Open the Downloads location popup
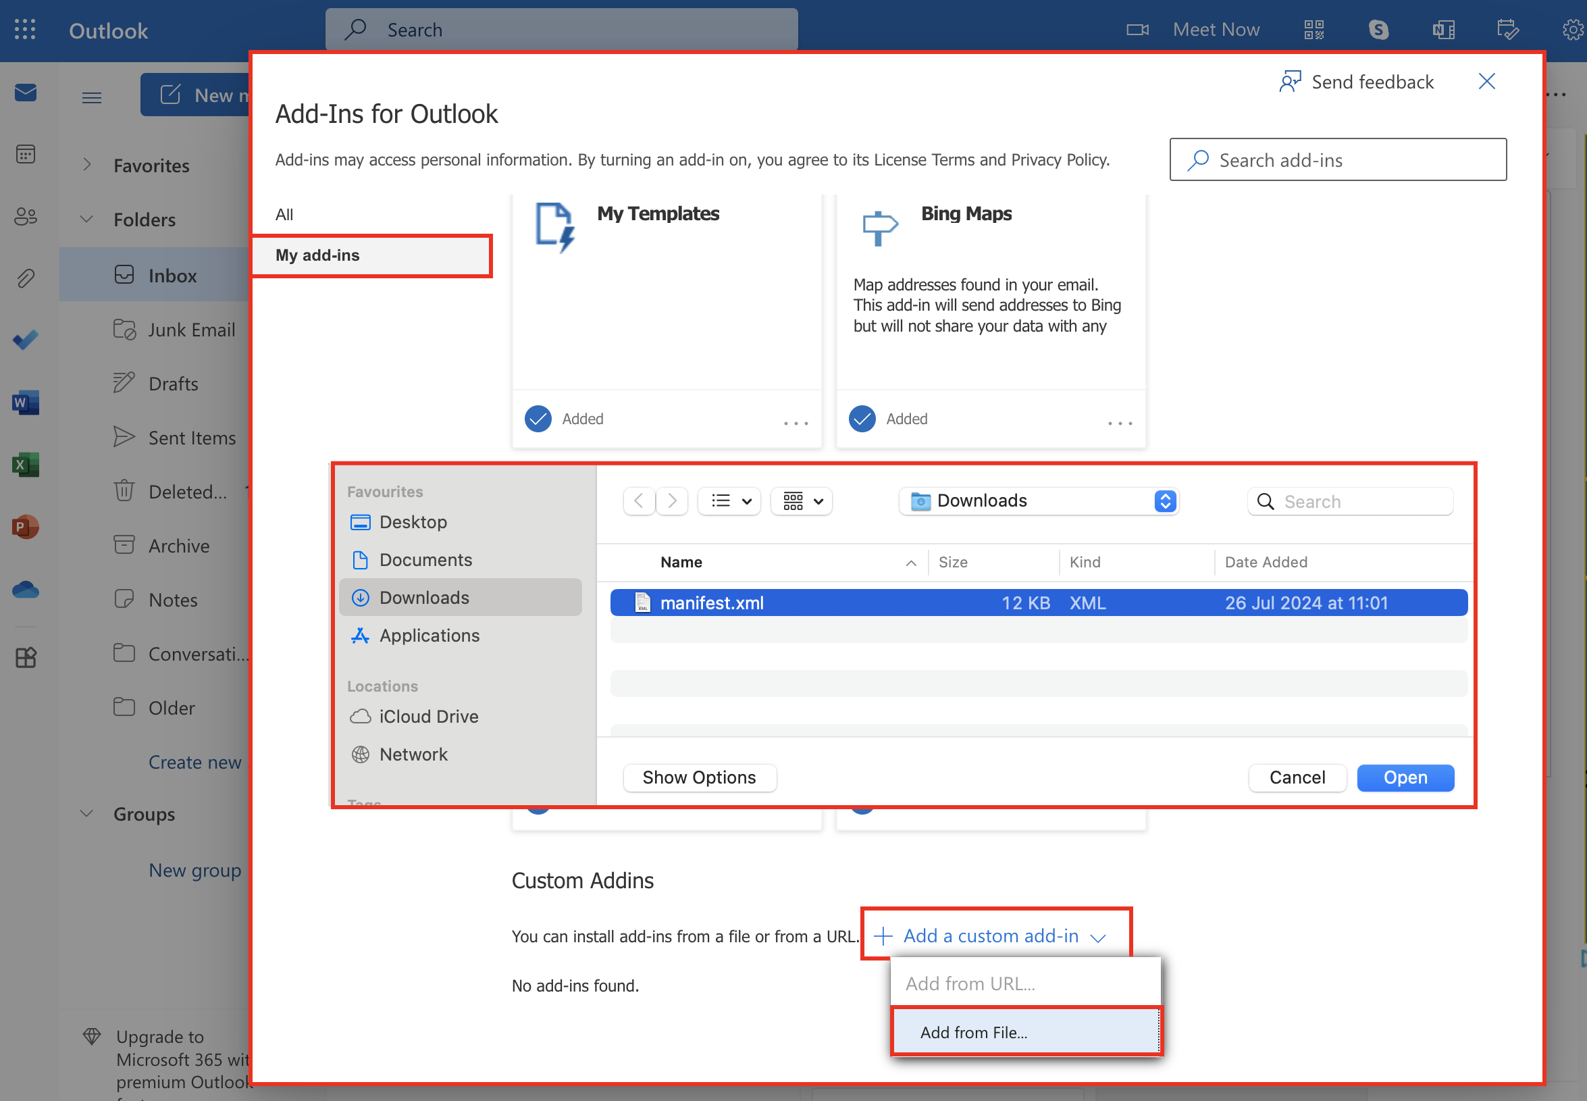 coord(1039,501)
